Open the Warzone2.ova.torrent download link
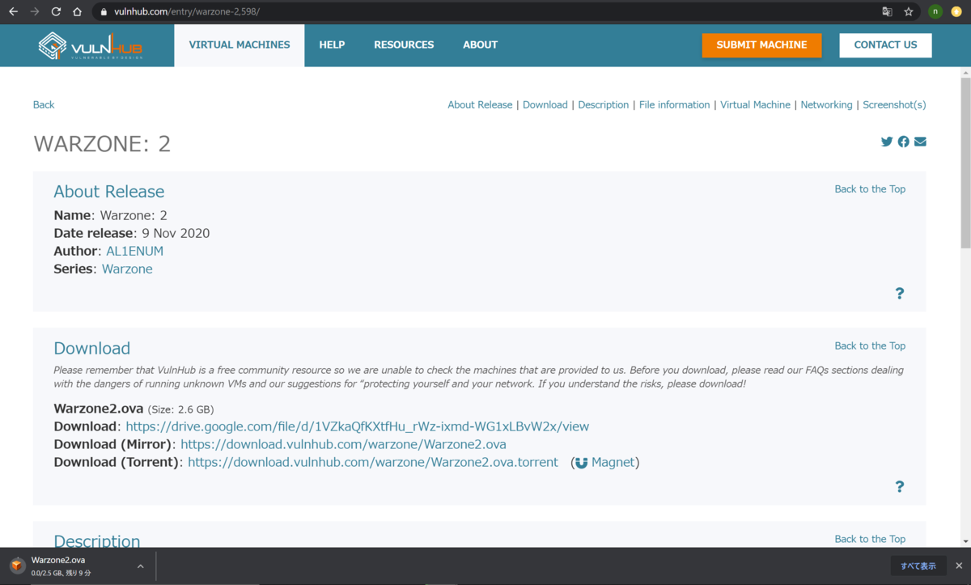The image size is (971, 585). tap(373, 462)
